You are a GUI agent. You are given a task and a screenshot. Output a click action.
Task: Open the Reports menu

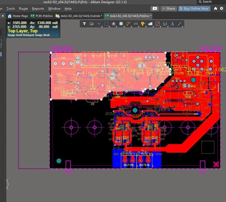[38, 9]
